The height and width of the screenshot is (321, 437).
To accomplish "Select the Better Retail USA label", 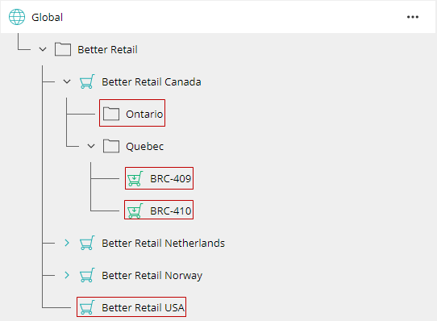I will [x=143, y=307].
